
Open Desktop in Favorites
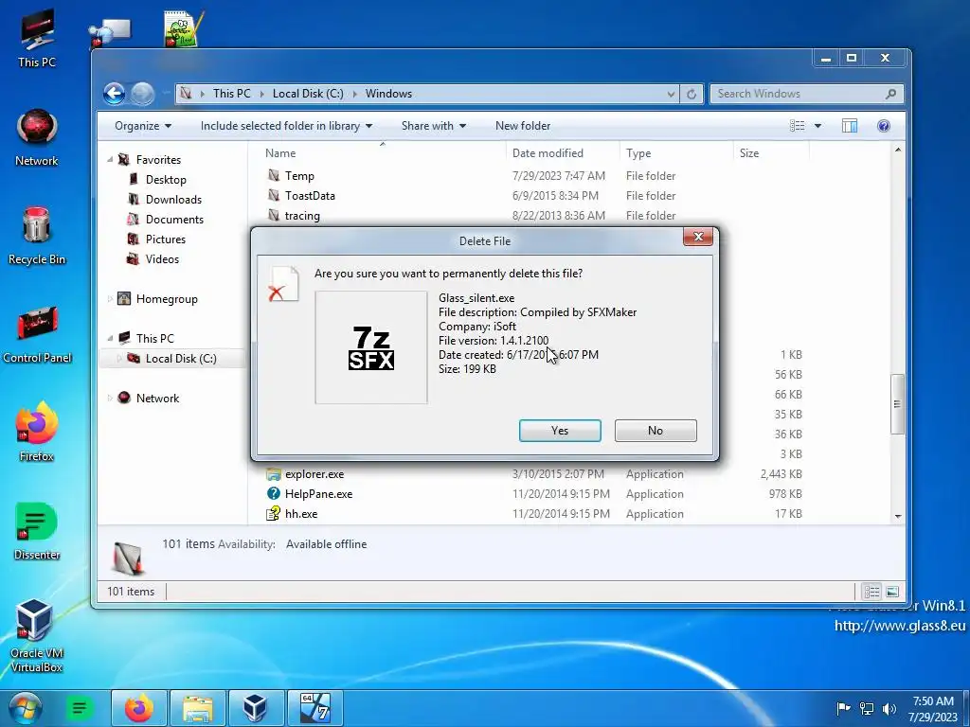(166, 180)
